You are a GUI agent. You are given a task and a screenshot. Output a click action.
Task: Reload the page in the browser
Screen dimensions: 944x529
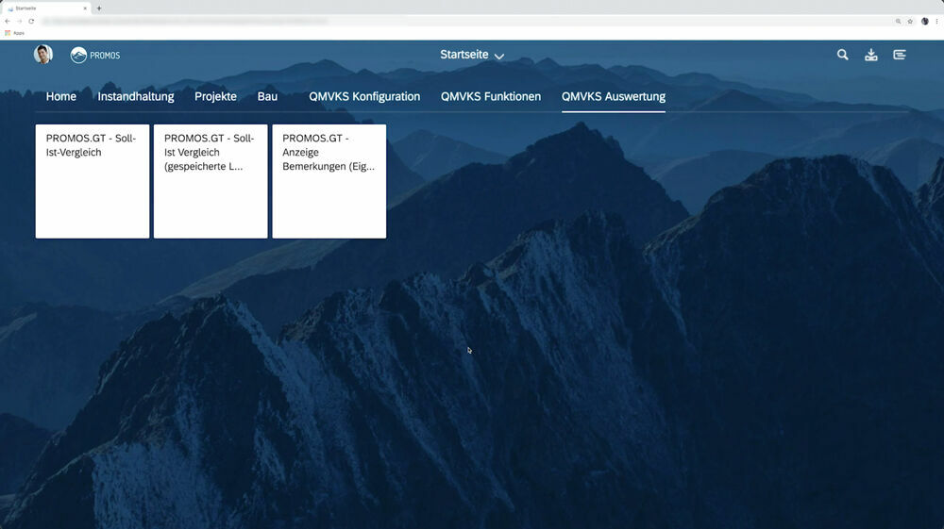31,21
